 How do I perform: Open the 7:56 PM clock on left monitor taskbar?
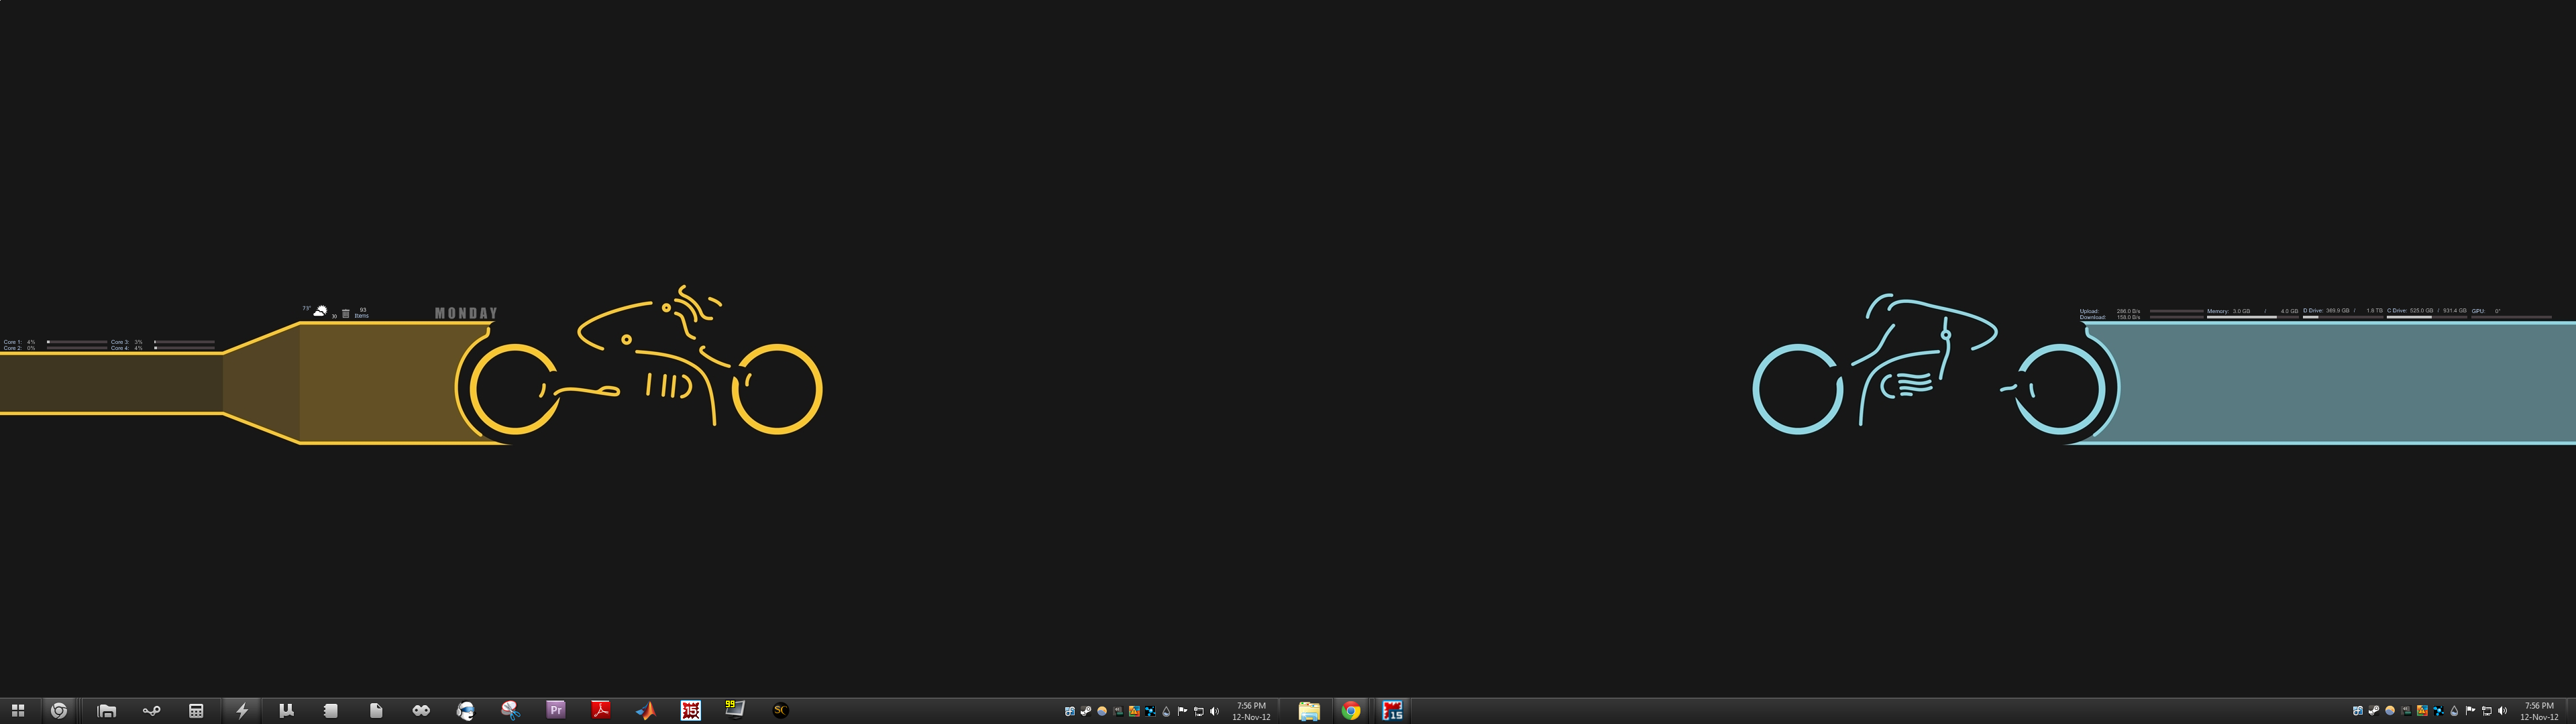tap(1251, 711)
